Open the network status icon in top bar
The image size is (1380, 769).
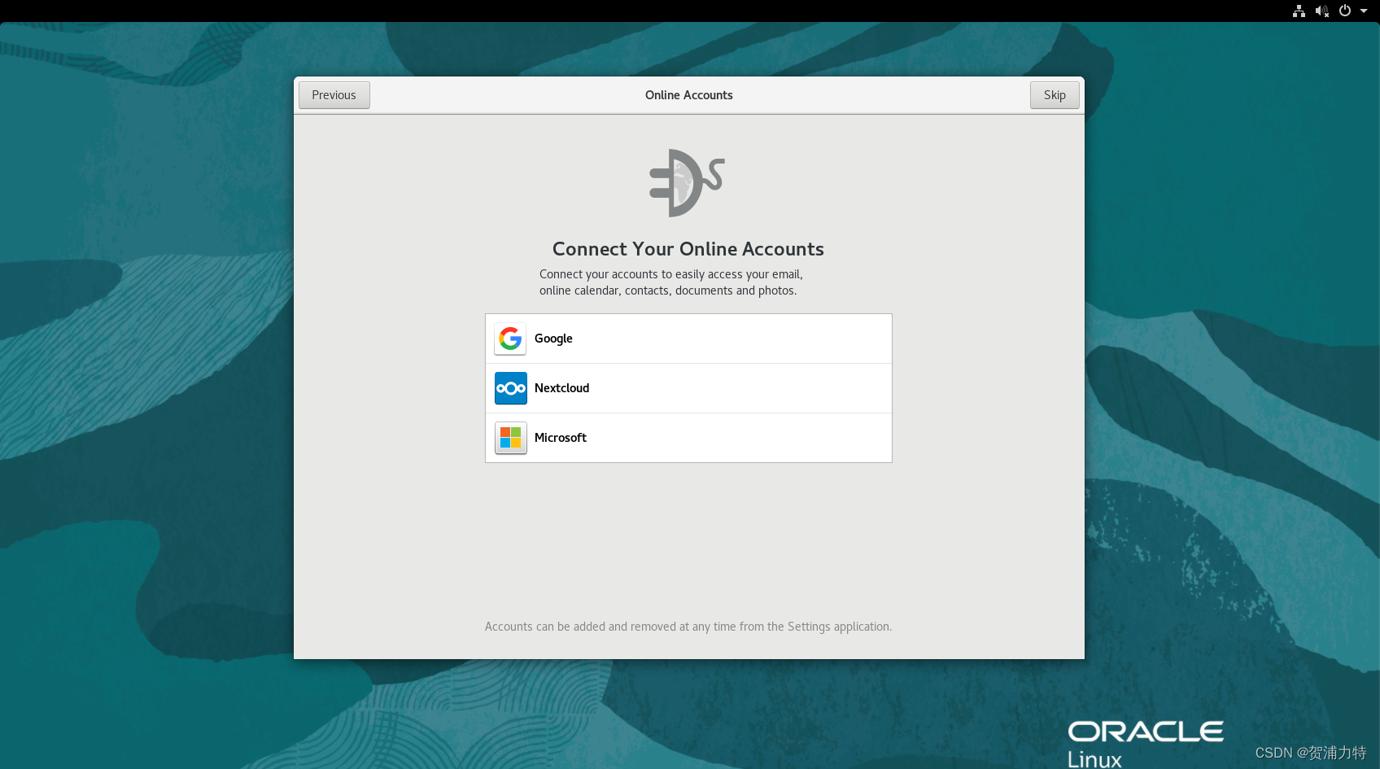coord(1299,11)
